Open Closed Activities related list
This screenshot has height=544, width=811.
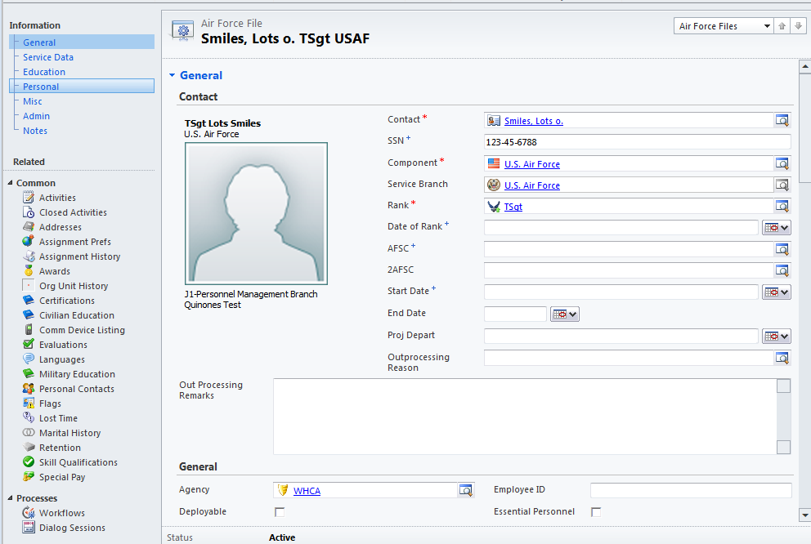pyautogui.click(x=73, y=212)
